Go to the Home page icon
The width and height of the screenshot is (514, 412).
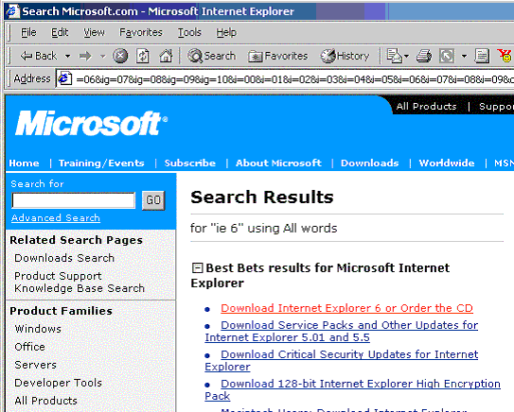(x=166, y=56)
